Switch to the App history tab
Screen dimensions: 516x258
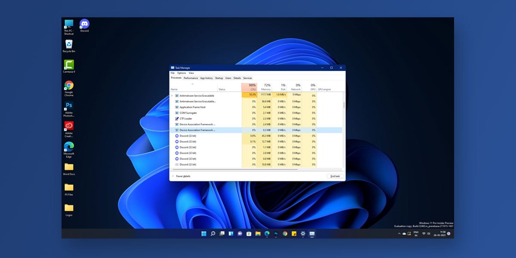tap(206, 78)
